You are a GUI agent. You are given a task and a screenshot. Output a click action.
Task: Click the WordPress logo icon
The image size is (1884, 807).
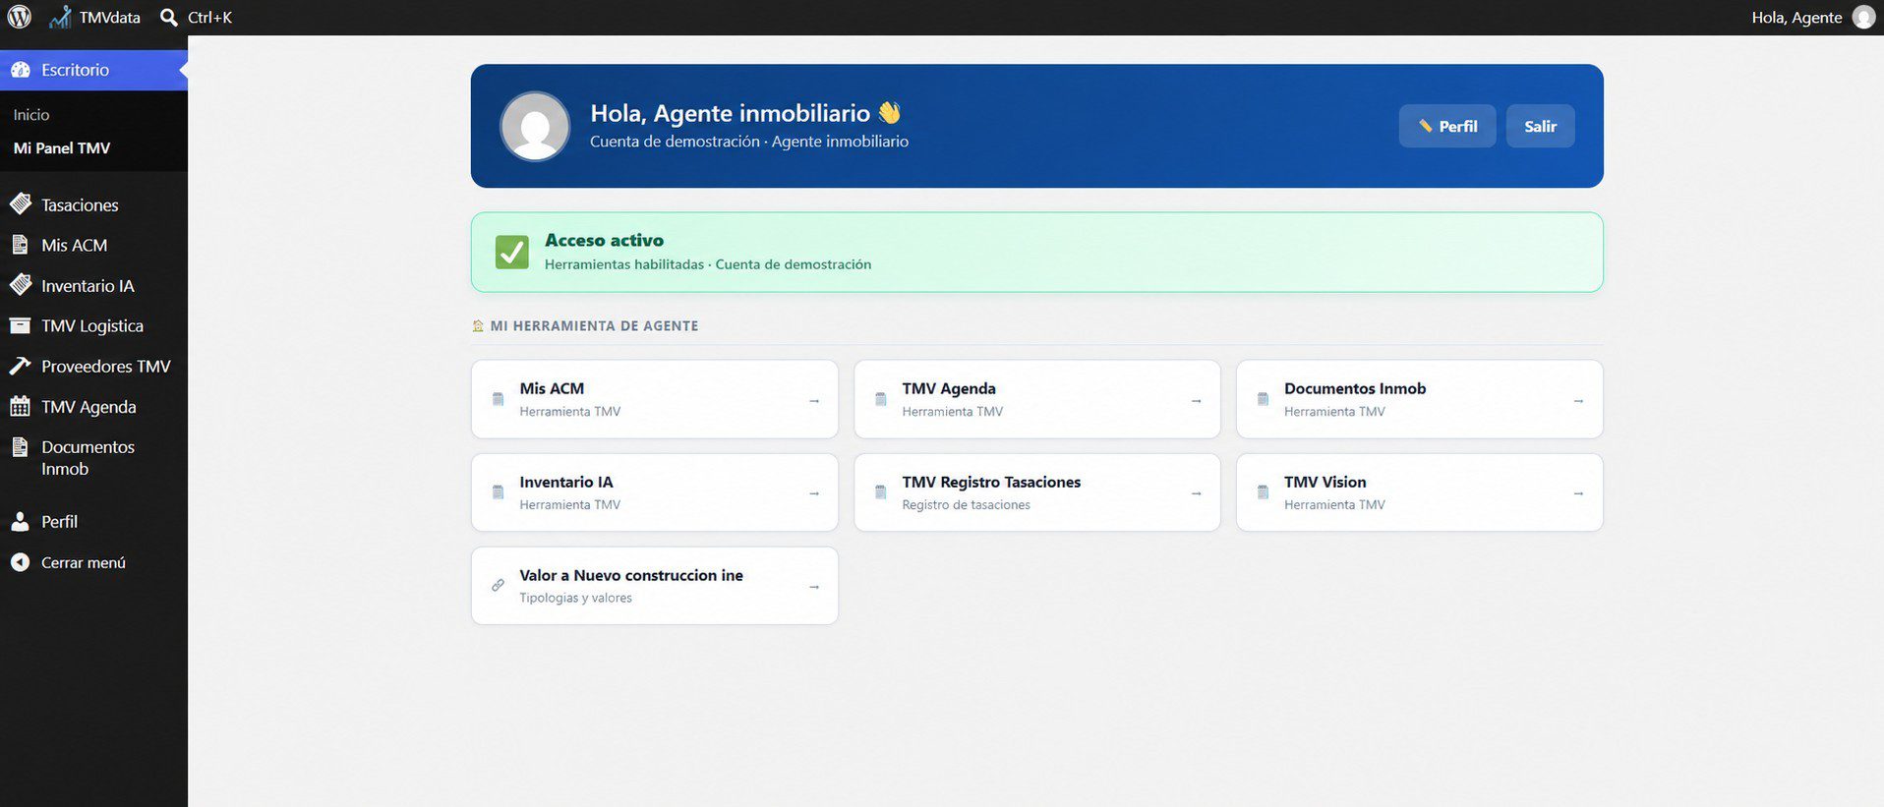point(20,17)
